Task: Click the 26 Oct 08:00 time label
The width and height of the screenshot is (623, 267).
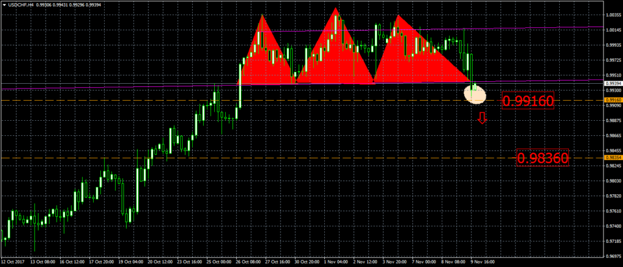Action: pos(246,263)
